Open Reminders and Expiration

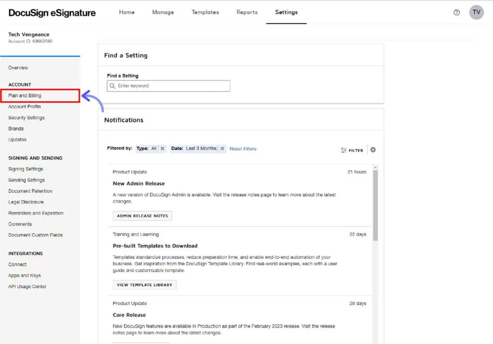(x=36, y=213)
